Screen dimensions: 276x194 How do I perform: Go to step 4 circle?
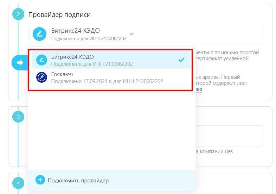[x=18, y=183]
